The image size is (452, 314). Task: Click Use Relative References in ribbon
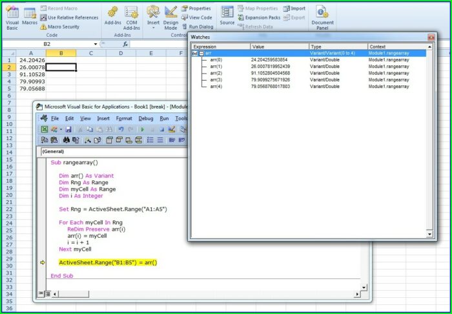pos(69,17)
